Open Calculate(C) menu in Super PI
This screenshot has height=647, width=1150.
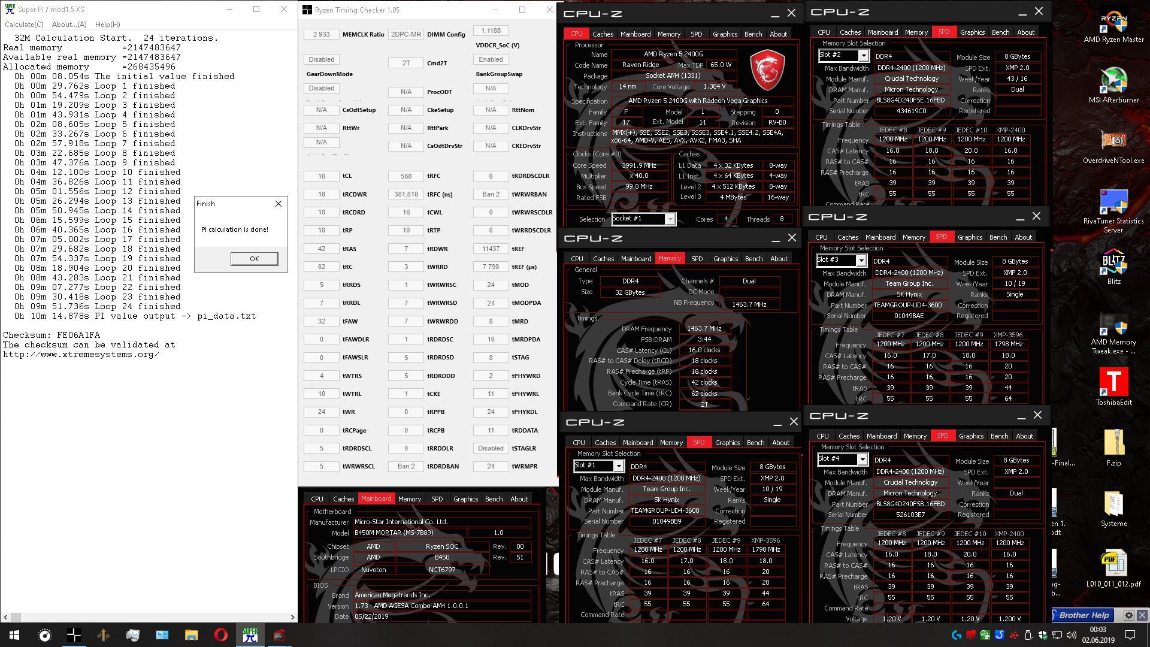(x=24, y=25)
